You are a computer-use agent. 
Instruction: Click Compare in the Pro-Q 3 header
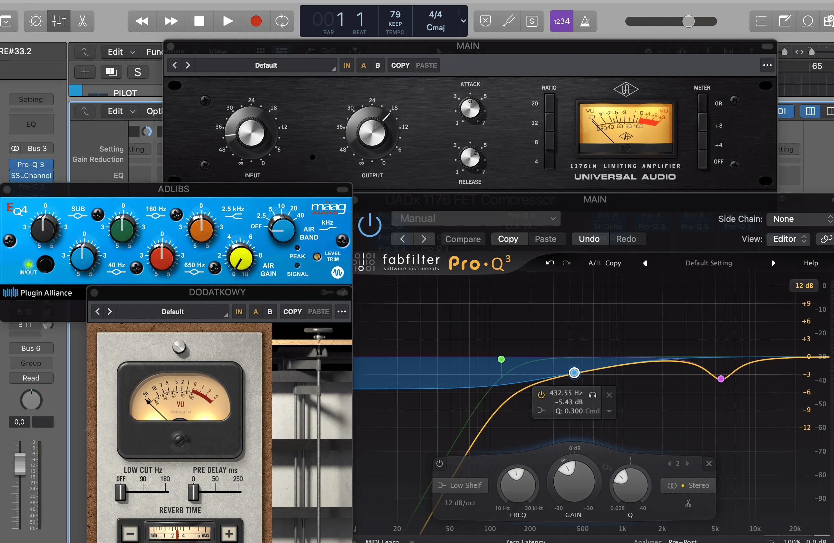click(x=463, y=239)
